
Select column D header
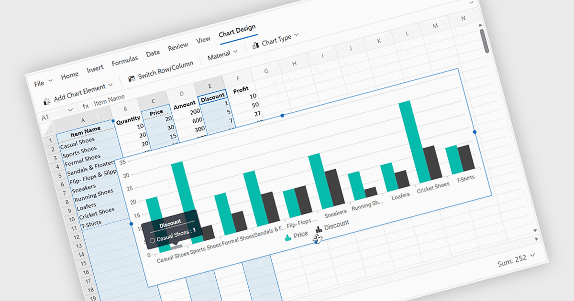181,94
